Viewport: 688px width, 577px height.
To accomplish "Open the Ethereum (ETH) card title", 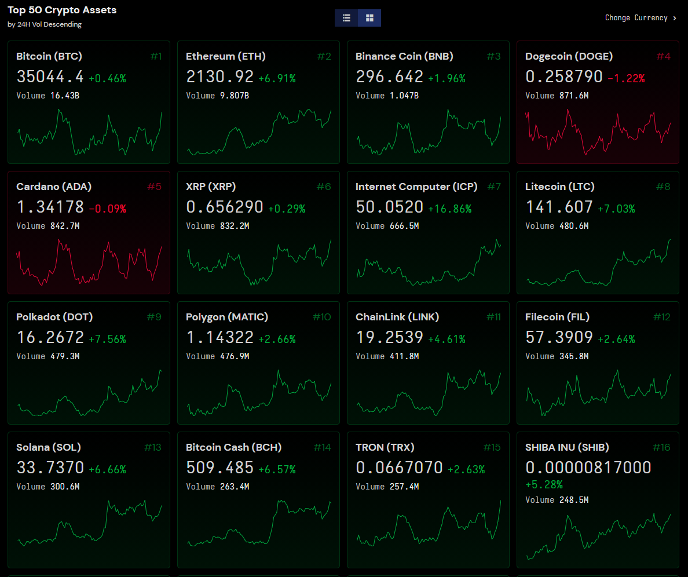I will 225,56.
